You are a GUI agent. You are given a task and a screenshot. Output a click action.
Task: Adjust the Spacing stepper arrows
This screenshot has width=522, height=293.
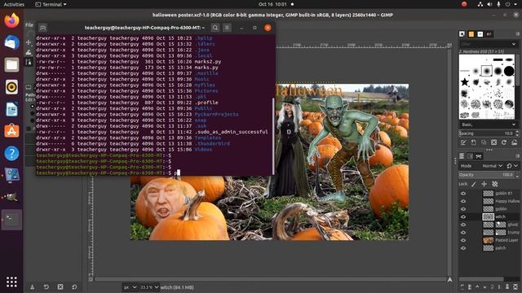pyautogui.click(x=517, y=133)
